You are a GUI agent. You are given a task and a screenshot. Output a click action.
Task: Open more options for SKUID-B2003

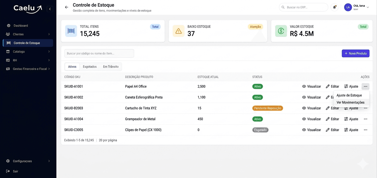click(365, 108)
